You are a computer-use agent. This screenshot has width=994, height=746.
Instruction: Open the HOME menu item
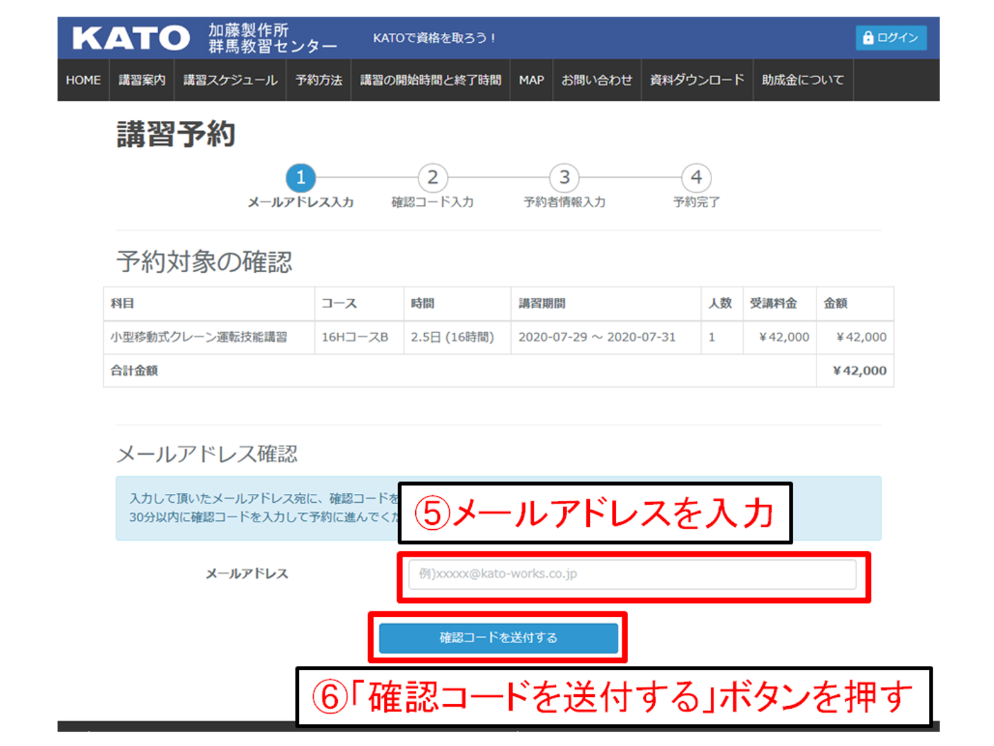84,80
